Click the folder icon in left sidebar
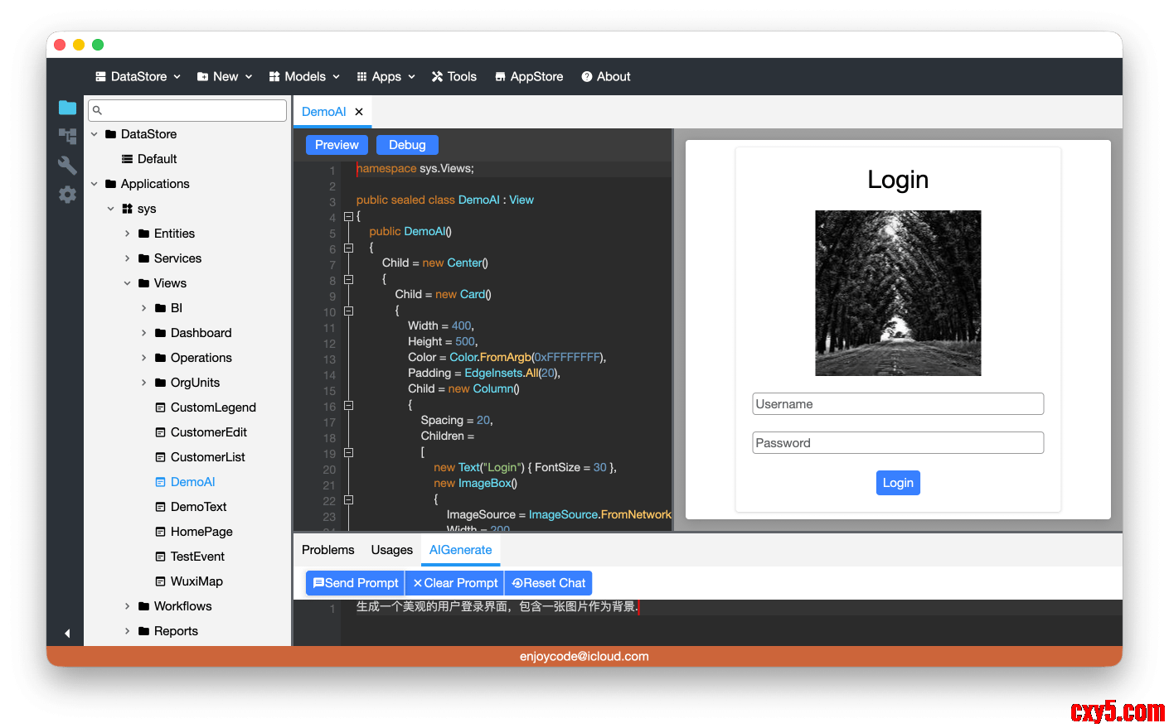The height and width of the screenshot is (728, 1169). click(x=67, y=108)
